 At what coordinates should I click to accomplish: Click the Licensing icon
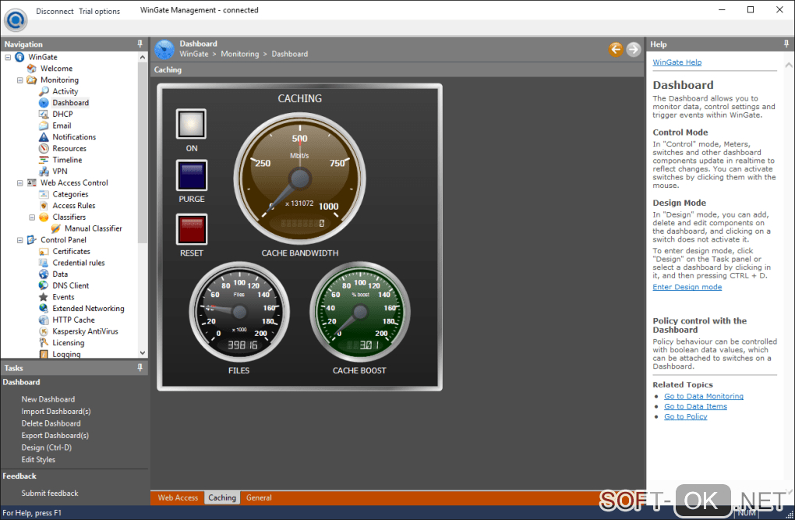(44, 342)
